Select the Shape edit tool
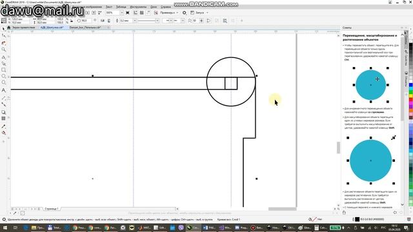This screenshot has width=413, height=232. [3, 35]
